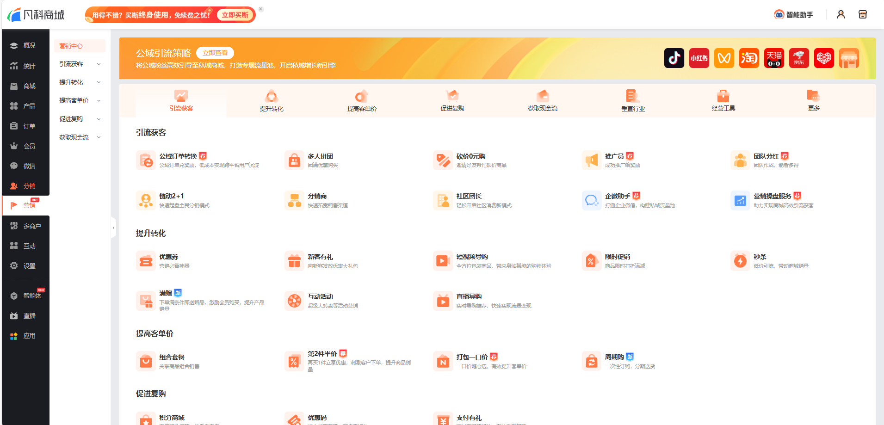
Task: Click the 互动活动 feature title
Action: (x=320, y=296)
